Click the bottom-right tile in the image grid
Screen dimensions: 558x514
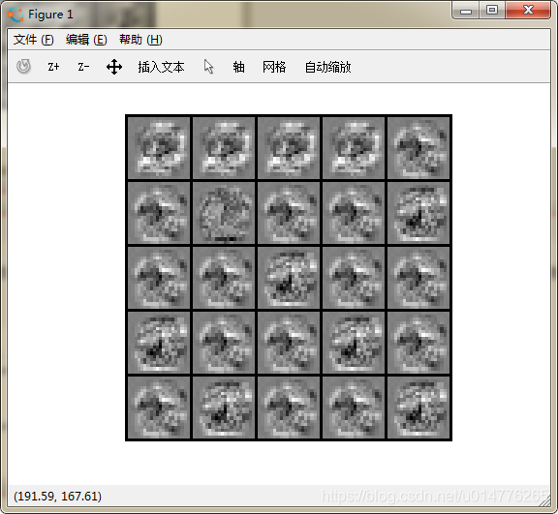[x=418, y=408]
